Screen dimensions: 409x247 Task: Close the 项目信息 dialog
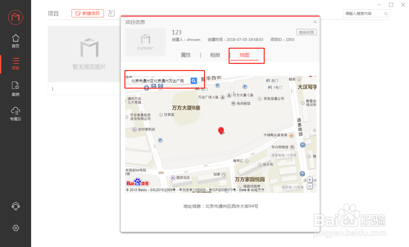tap(315, 22)
